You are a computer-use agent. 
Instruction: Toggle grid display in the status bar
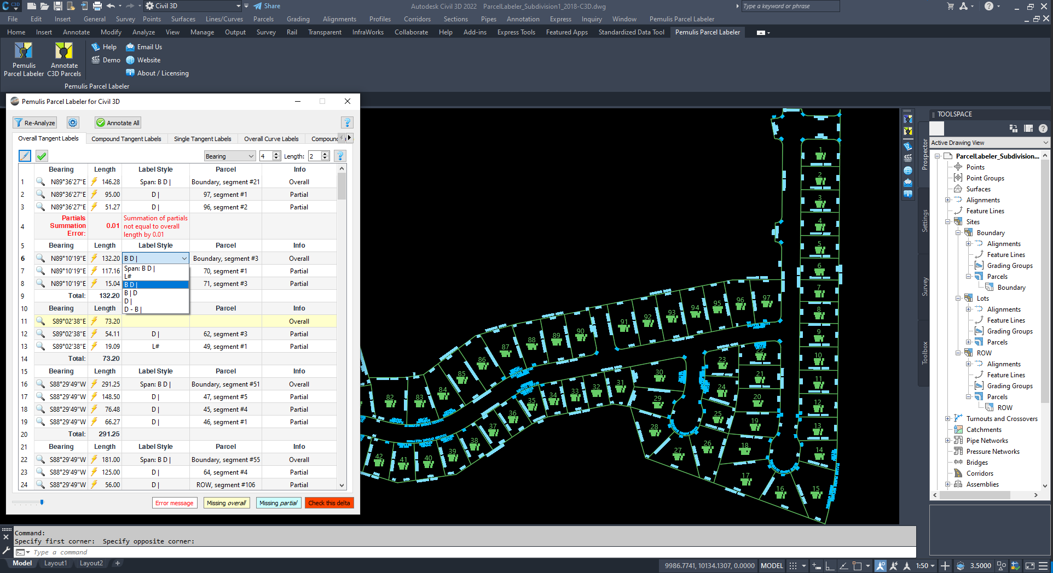(x=792, y=566)
